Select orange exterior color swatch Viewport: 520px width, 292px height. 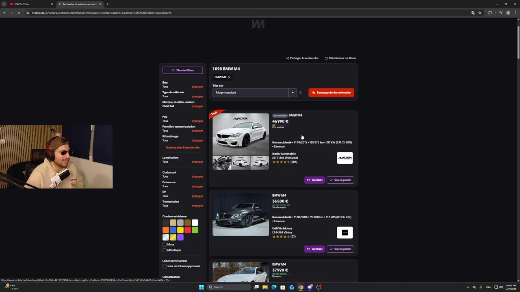[x=166, y=230]
